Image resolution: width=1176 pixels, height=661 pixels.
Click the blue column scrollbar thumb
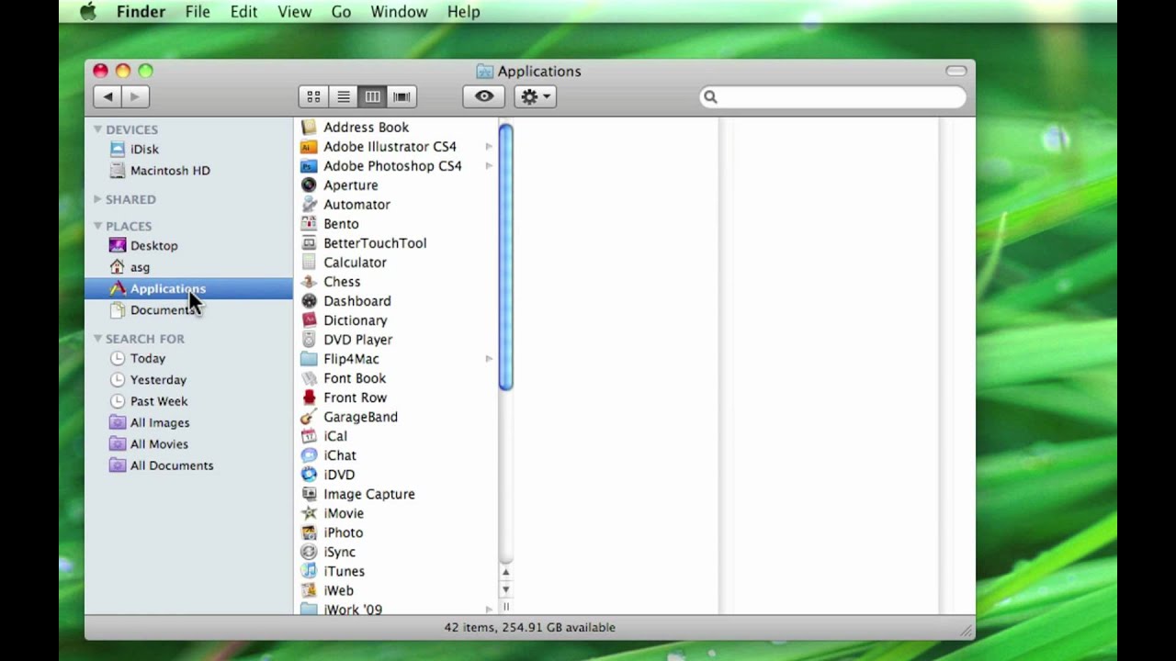pos(505,257)
